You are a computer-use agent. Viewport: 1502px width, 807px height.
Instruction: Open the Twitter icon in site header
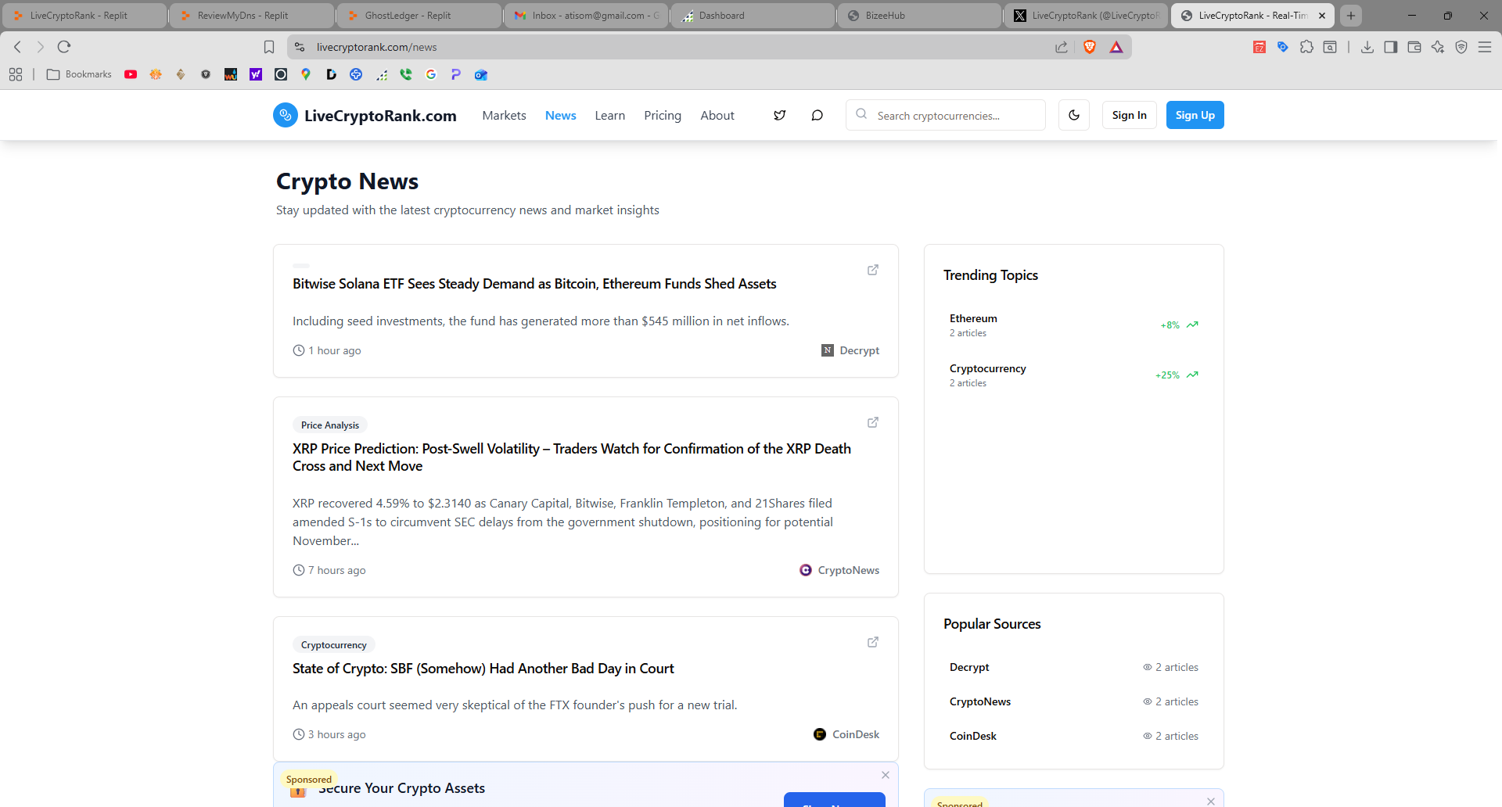[779, 115]
